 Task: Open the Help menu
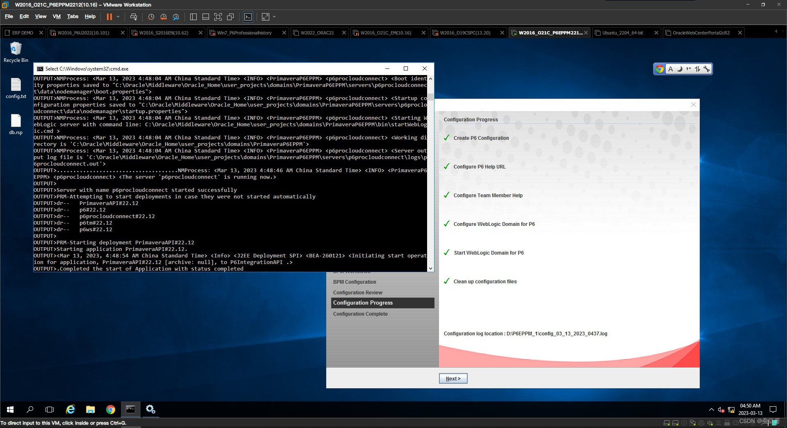90,16
